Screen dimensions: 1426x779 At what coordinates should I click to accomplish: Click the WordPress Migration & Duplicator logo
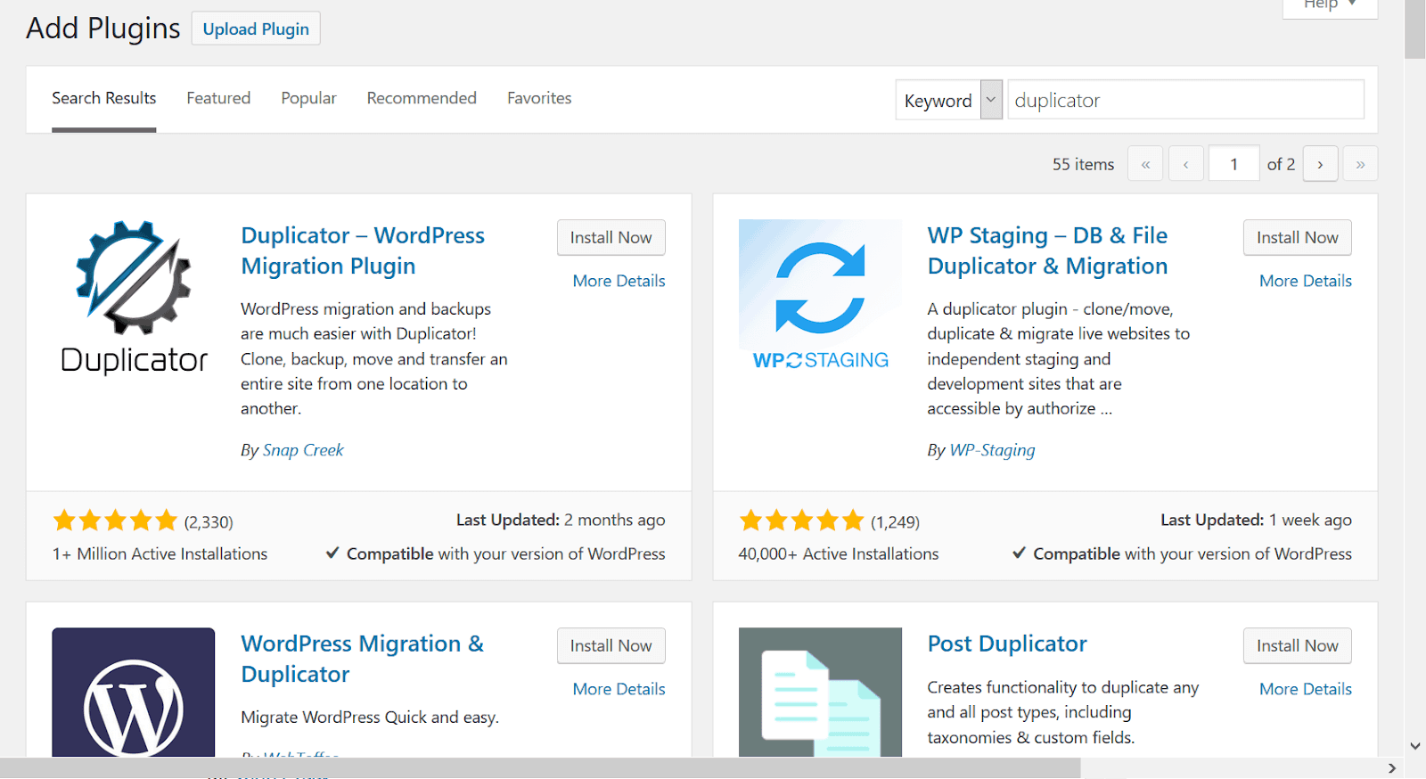click(134, 693)
